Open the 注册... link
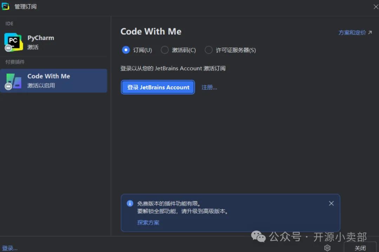The image size is (379, 252). coord(209,87)
